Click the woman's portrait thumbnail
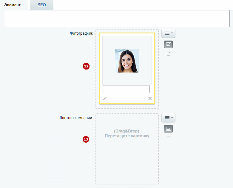Viewport: 233px width, 188px height. coord(127,61)
